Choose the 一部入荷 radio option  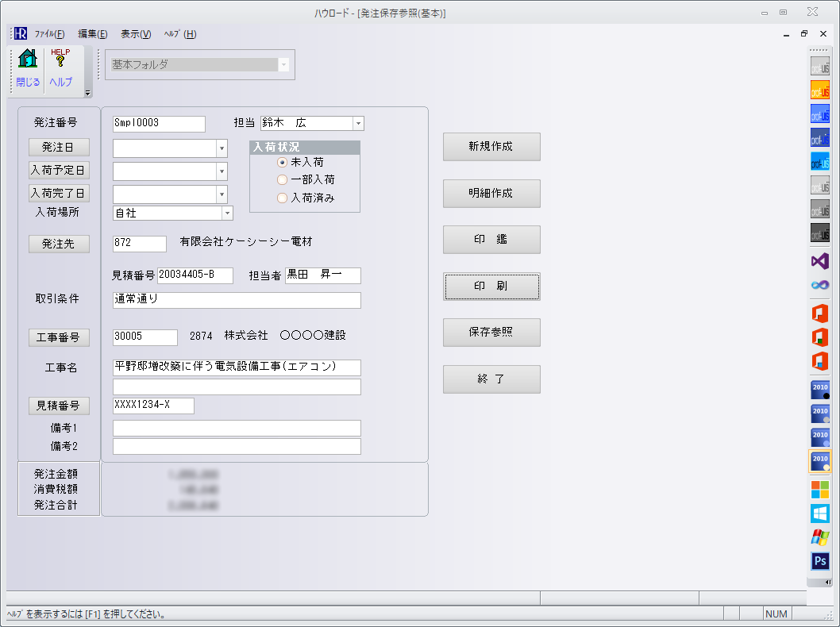[x=282, y=180]
